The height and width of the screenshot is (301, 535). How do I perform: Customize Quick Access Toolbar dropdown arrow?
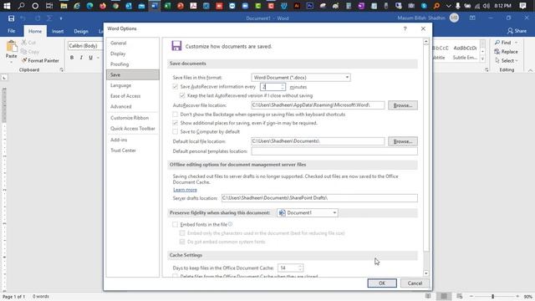(x=61, y=18)
